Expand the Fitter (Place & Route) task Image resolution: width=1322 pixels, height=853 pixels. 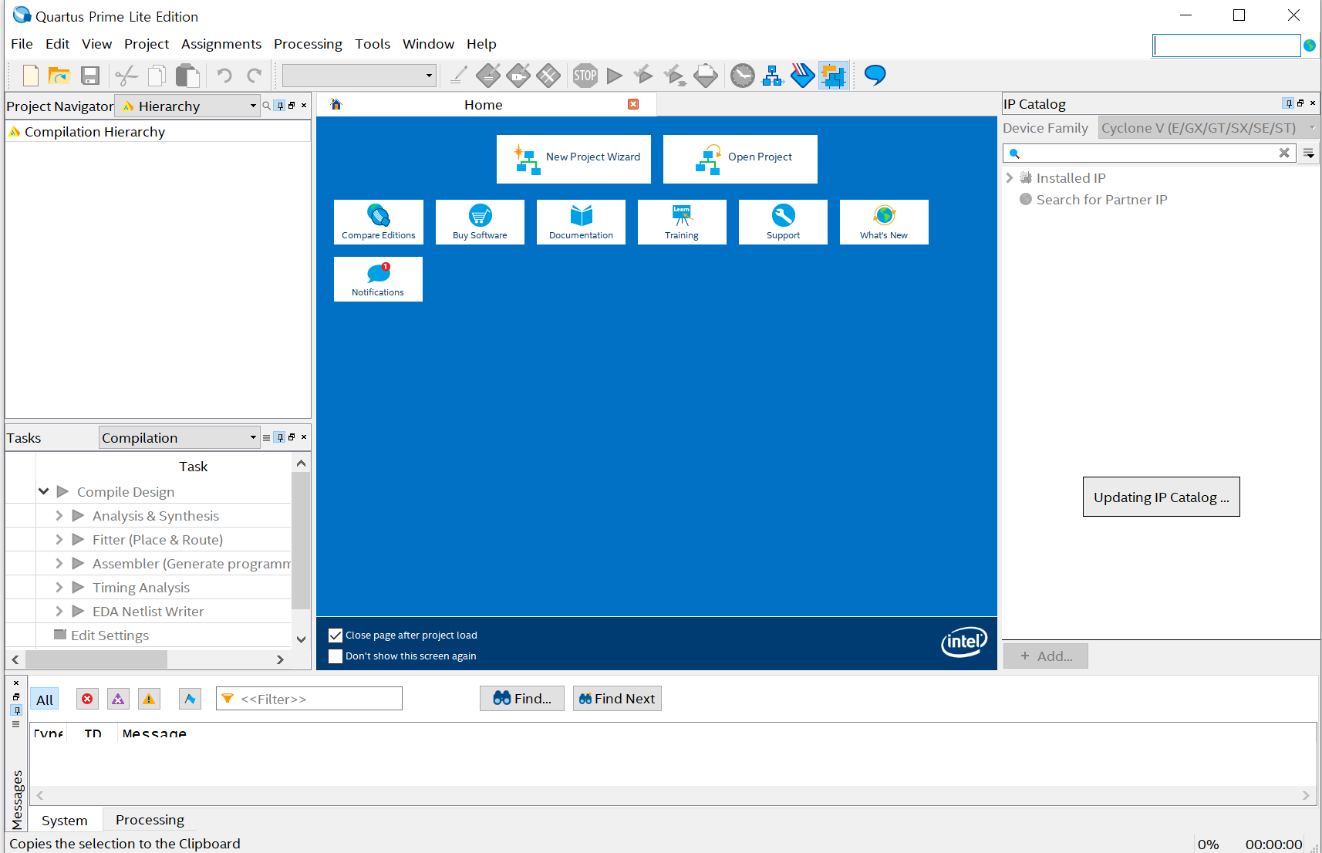[59, 539]
